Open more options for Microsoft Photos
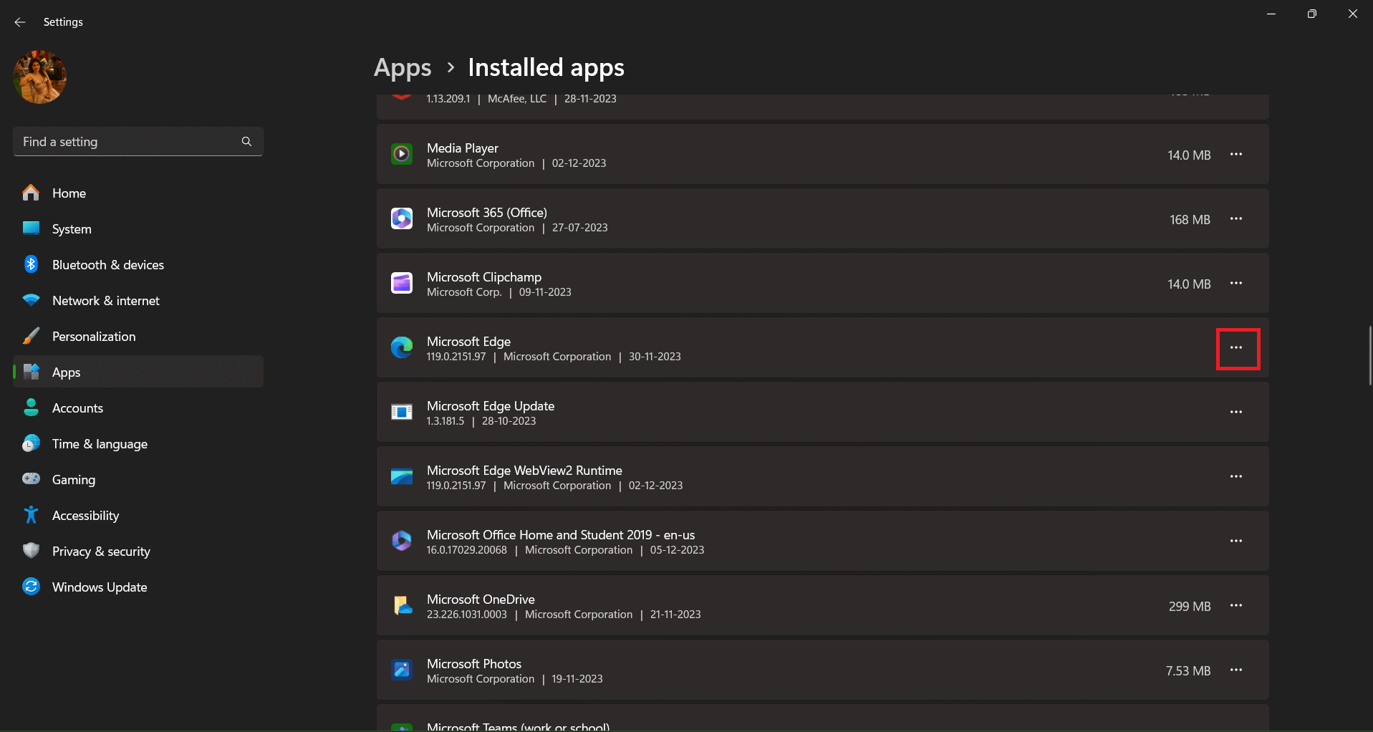1373x732 pixels. click(x=1236, y=670)
